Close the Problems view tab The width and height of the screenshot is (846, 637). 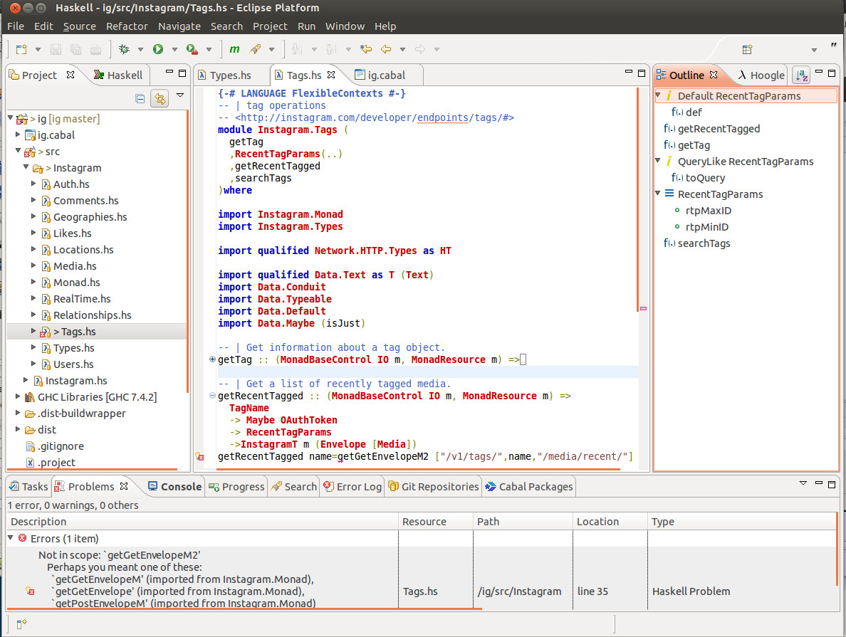pyautogui.click(x=124, y=486)
